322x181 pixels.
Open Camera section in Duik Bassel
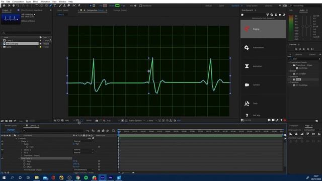click(263, 85)
